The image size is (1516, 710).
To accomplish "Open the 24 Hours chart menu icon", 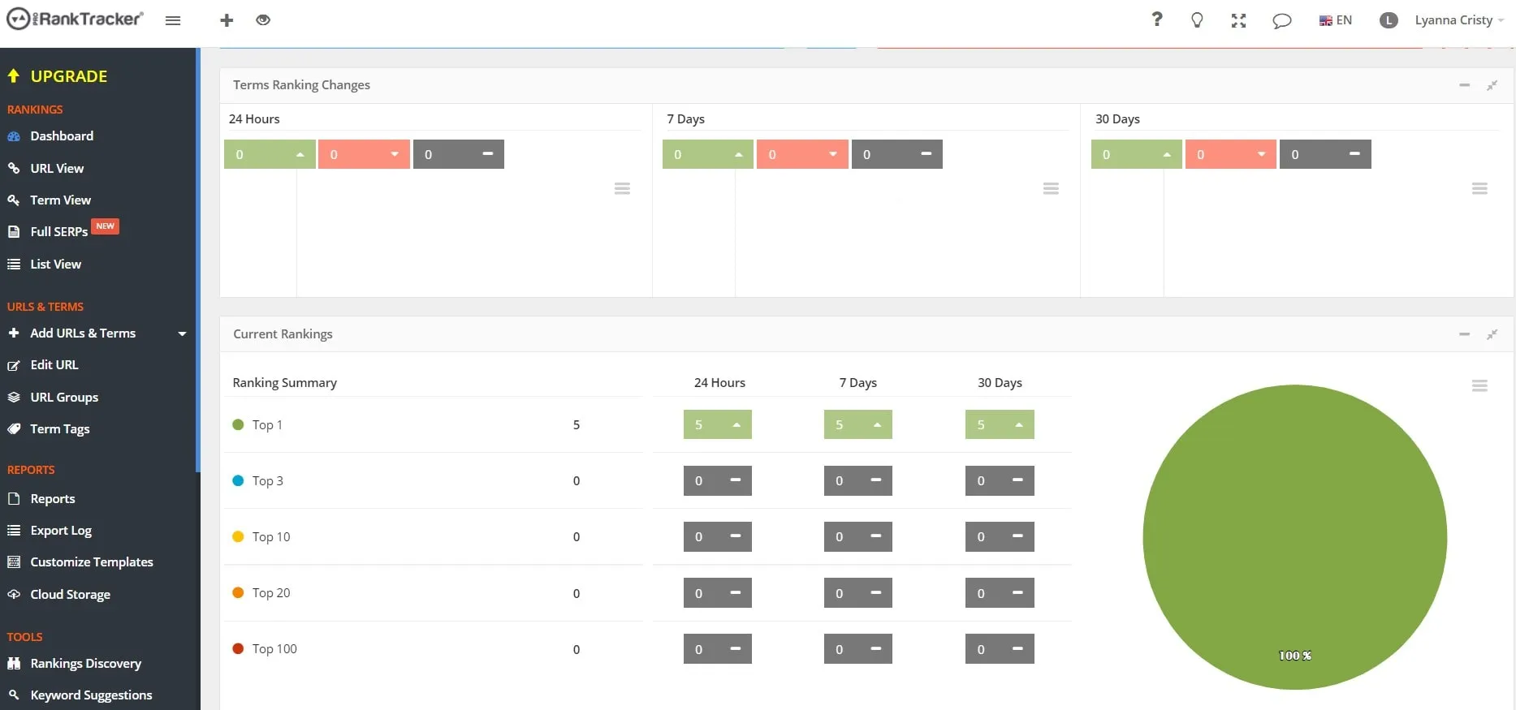I will coord(622,189).
